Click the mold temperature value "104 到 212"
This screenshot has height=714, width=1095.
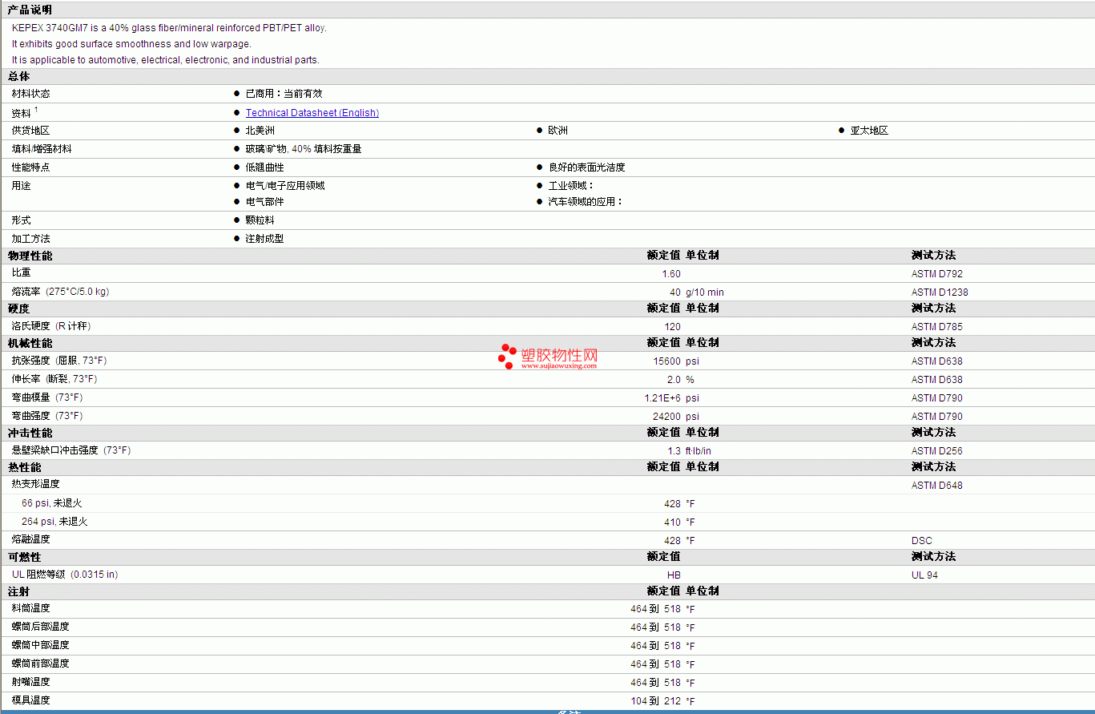pos(655,701)
